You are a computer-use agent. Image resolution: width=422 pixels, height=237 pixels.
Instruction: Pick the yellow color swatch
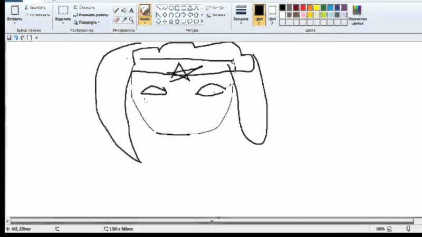pyautogui.click(x=317, y=7)
